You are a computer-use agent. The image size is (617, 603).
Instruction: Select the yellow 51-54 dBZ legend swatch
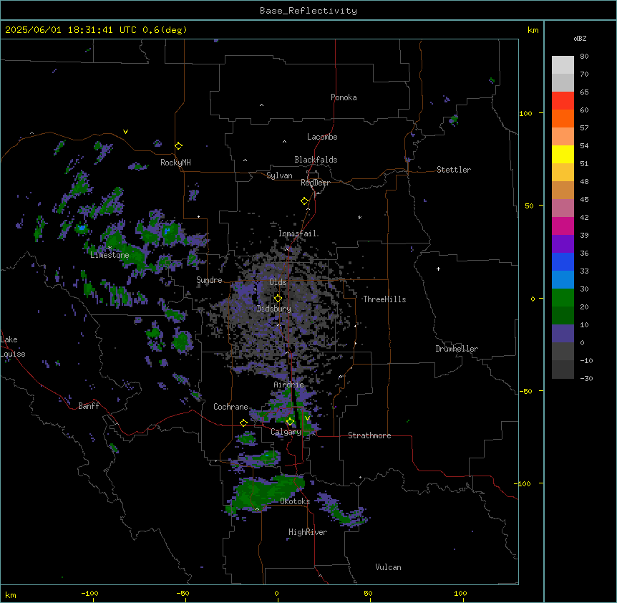pyautogui.click(x=563, y=154)
